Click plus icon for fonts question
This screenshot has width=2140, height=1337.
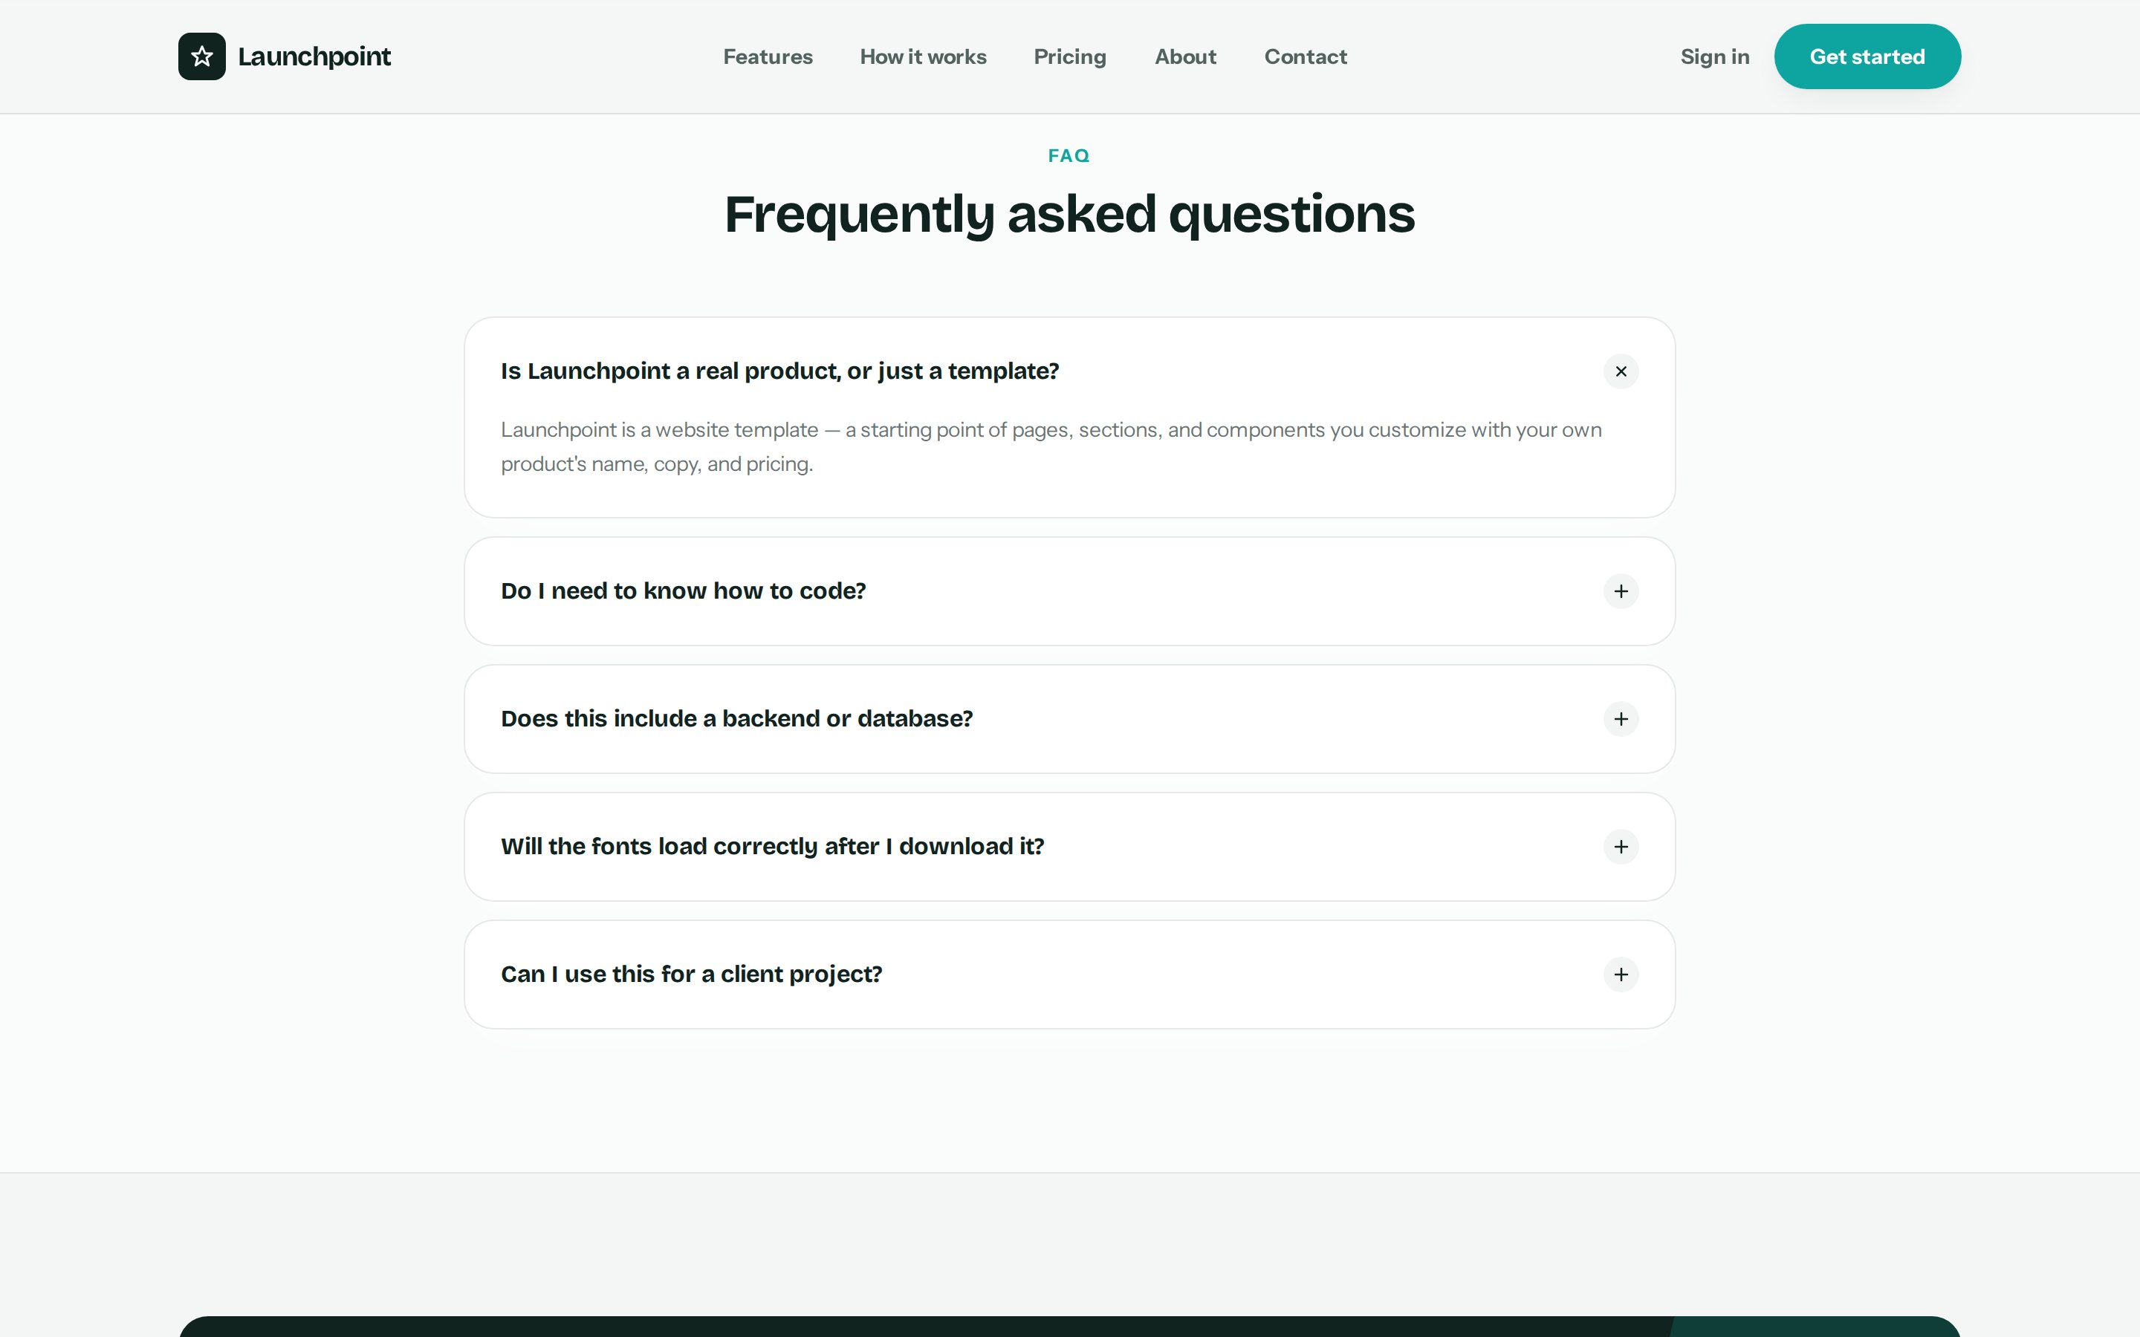pos(1620,846)
